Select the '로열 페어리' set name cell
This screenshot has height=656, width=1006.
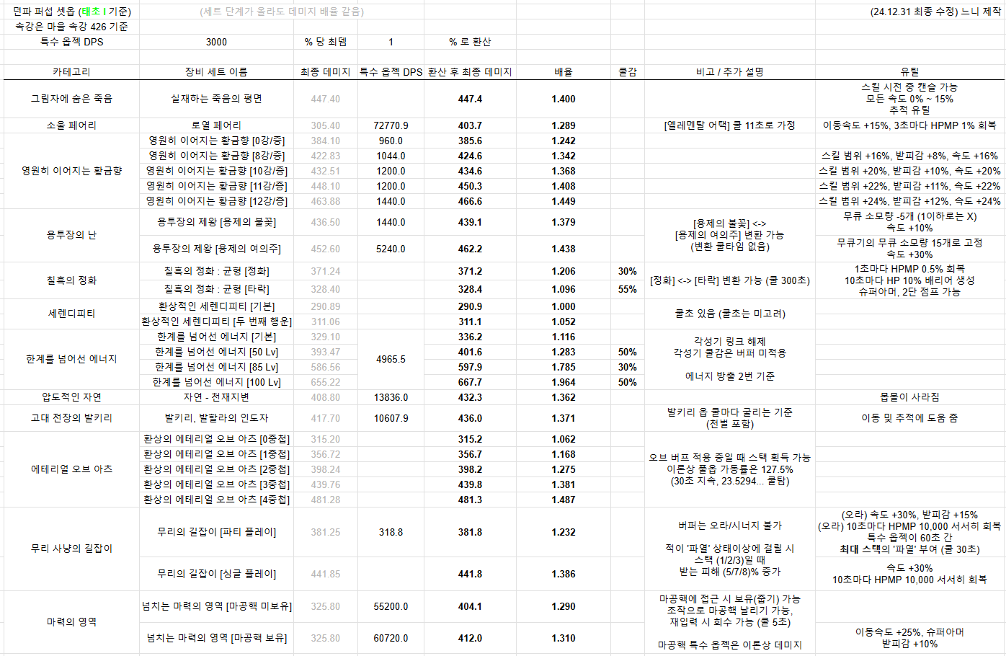pos(216,125)
